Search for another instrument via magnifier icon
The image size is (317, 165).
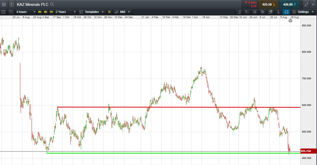(x=52, y=4)
